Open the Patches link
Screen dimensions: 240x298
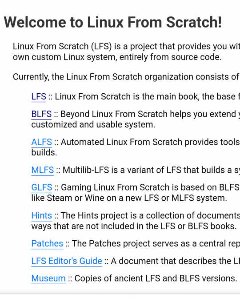[x=47, y=243]
